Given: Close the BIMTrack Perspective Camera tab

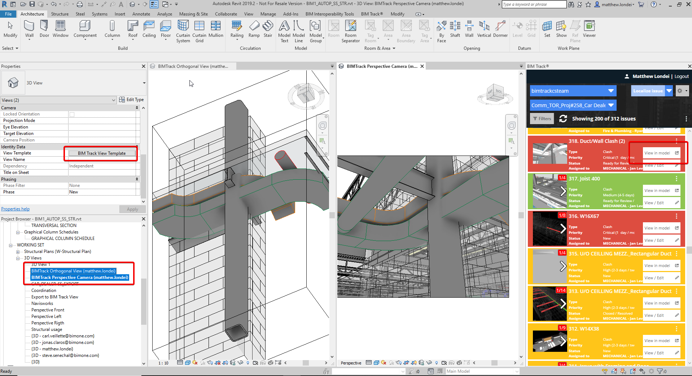Looking at the screenshot, I should pyautogui.click(x=422, y=66).
